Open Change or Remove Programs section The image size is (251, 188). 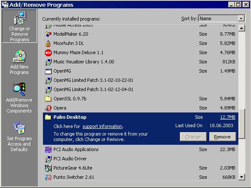(19, 26)
